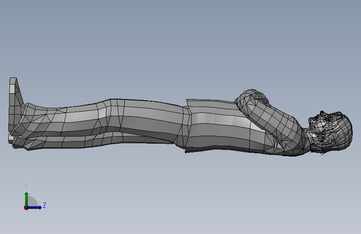The image size is (361, 234).
Task: Click the green Y axis arrow of the triad
Action: click(27, 199)
